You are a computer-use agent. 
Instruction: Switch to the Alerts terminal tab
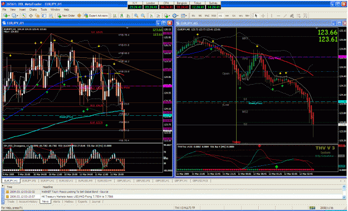[x=57, y=202]
